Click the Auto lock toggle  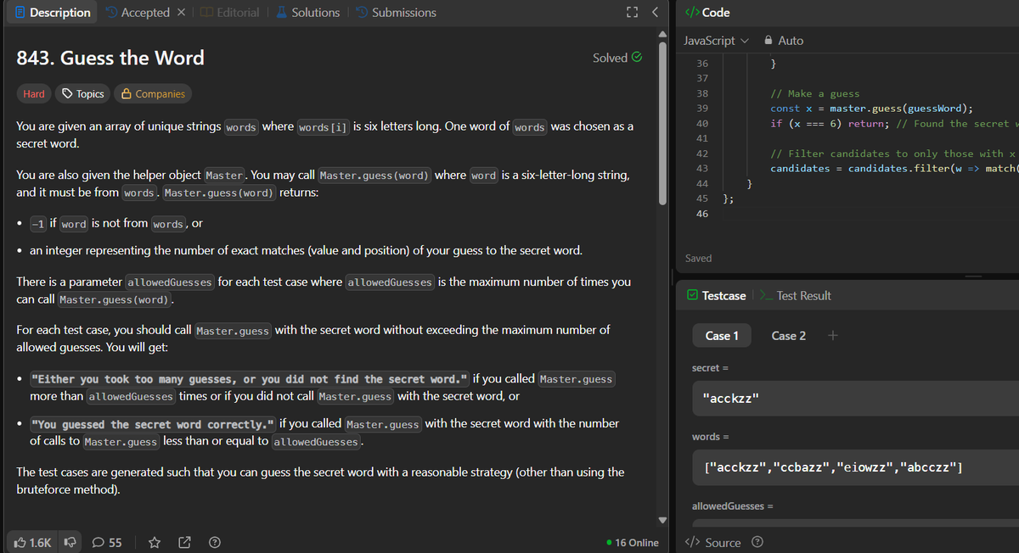784,40
